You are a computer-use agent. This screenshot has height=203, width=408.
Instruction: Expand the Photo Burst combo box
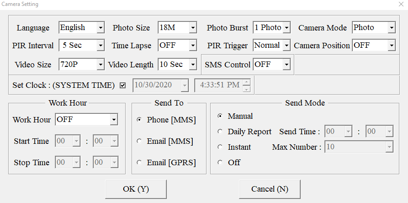272,27
